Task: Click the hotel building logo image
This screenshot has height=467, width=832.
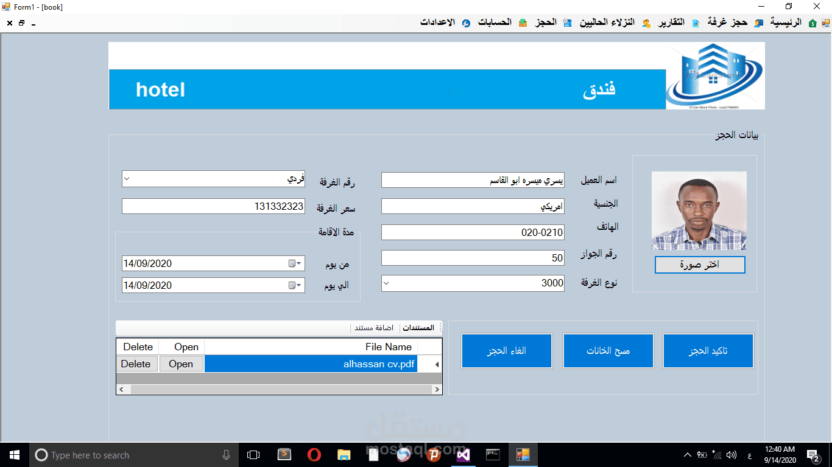Action: 715,75
